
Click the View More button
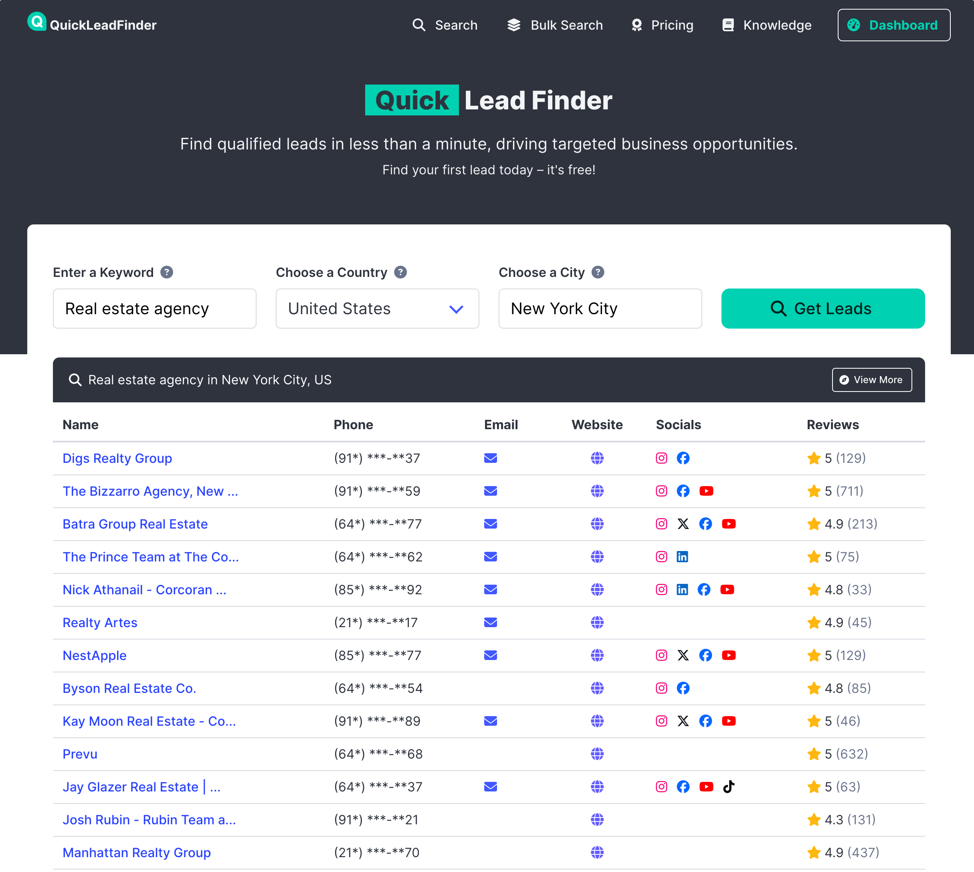pyautogui.click(x=871, y=380)
